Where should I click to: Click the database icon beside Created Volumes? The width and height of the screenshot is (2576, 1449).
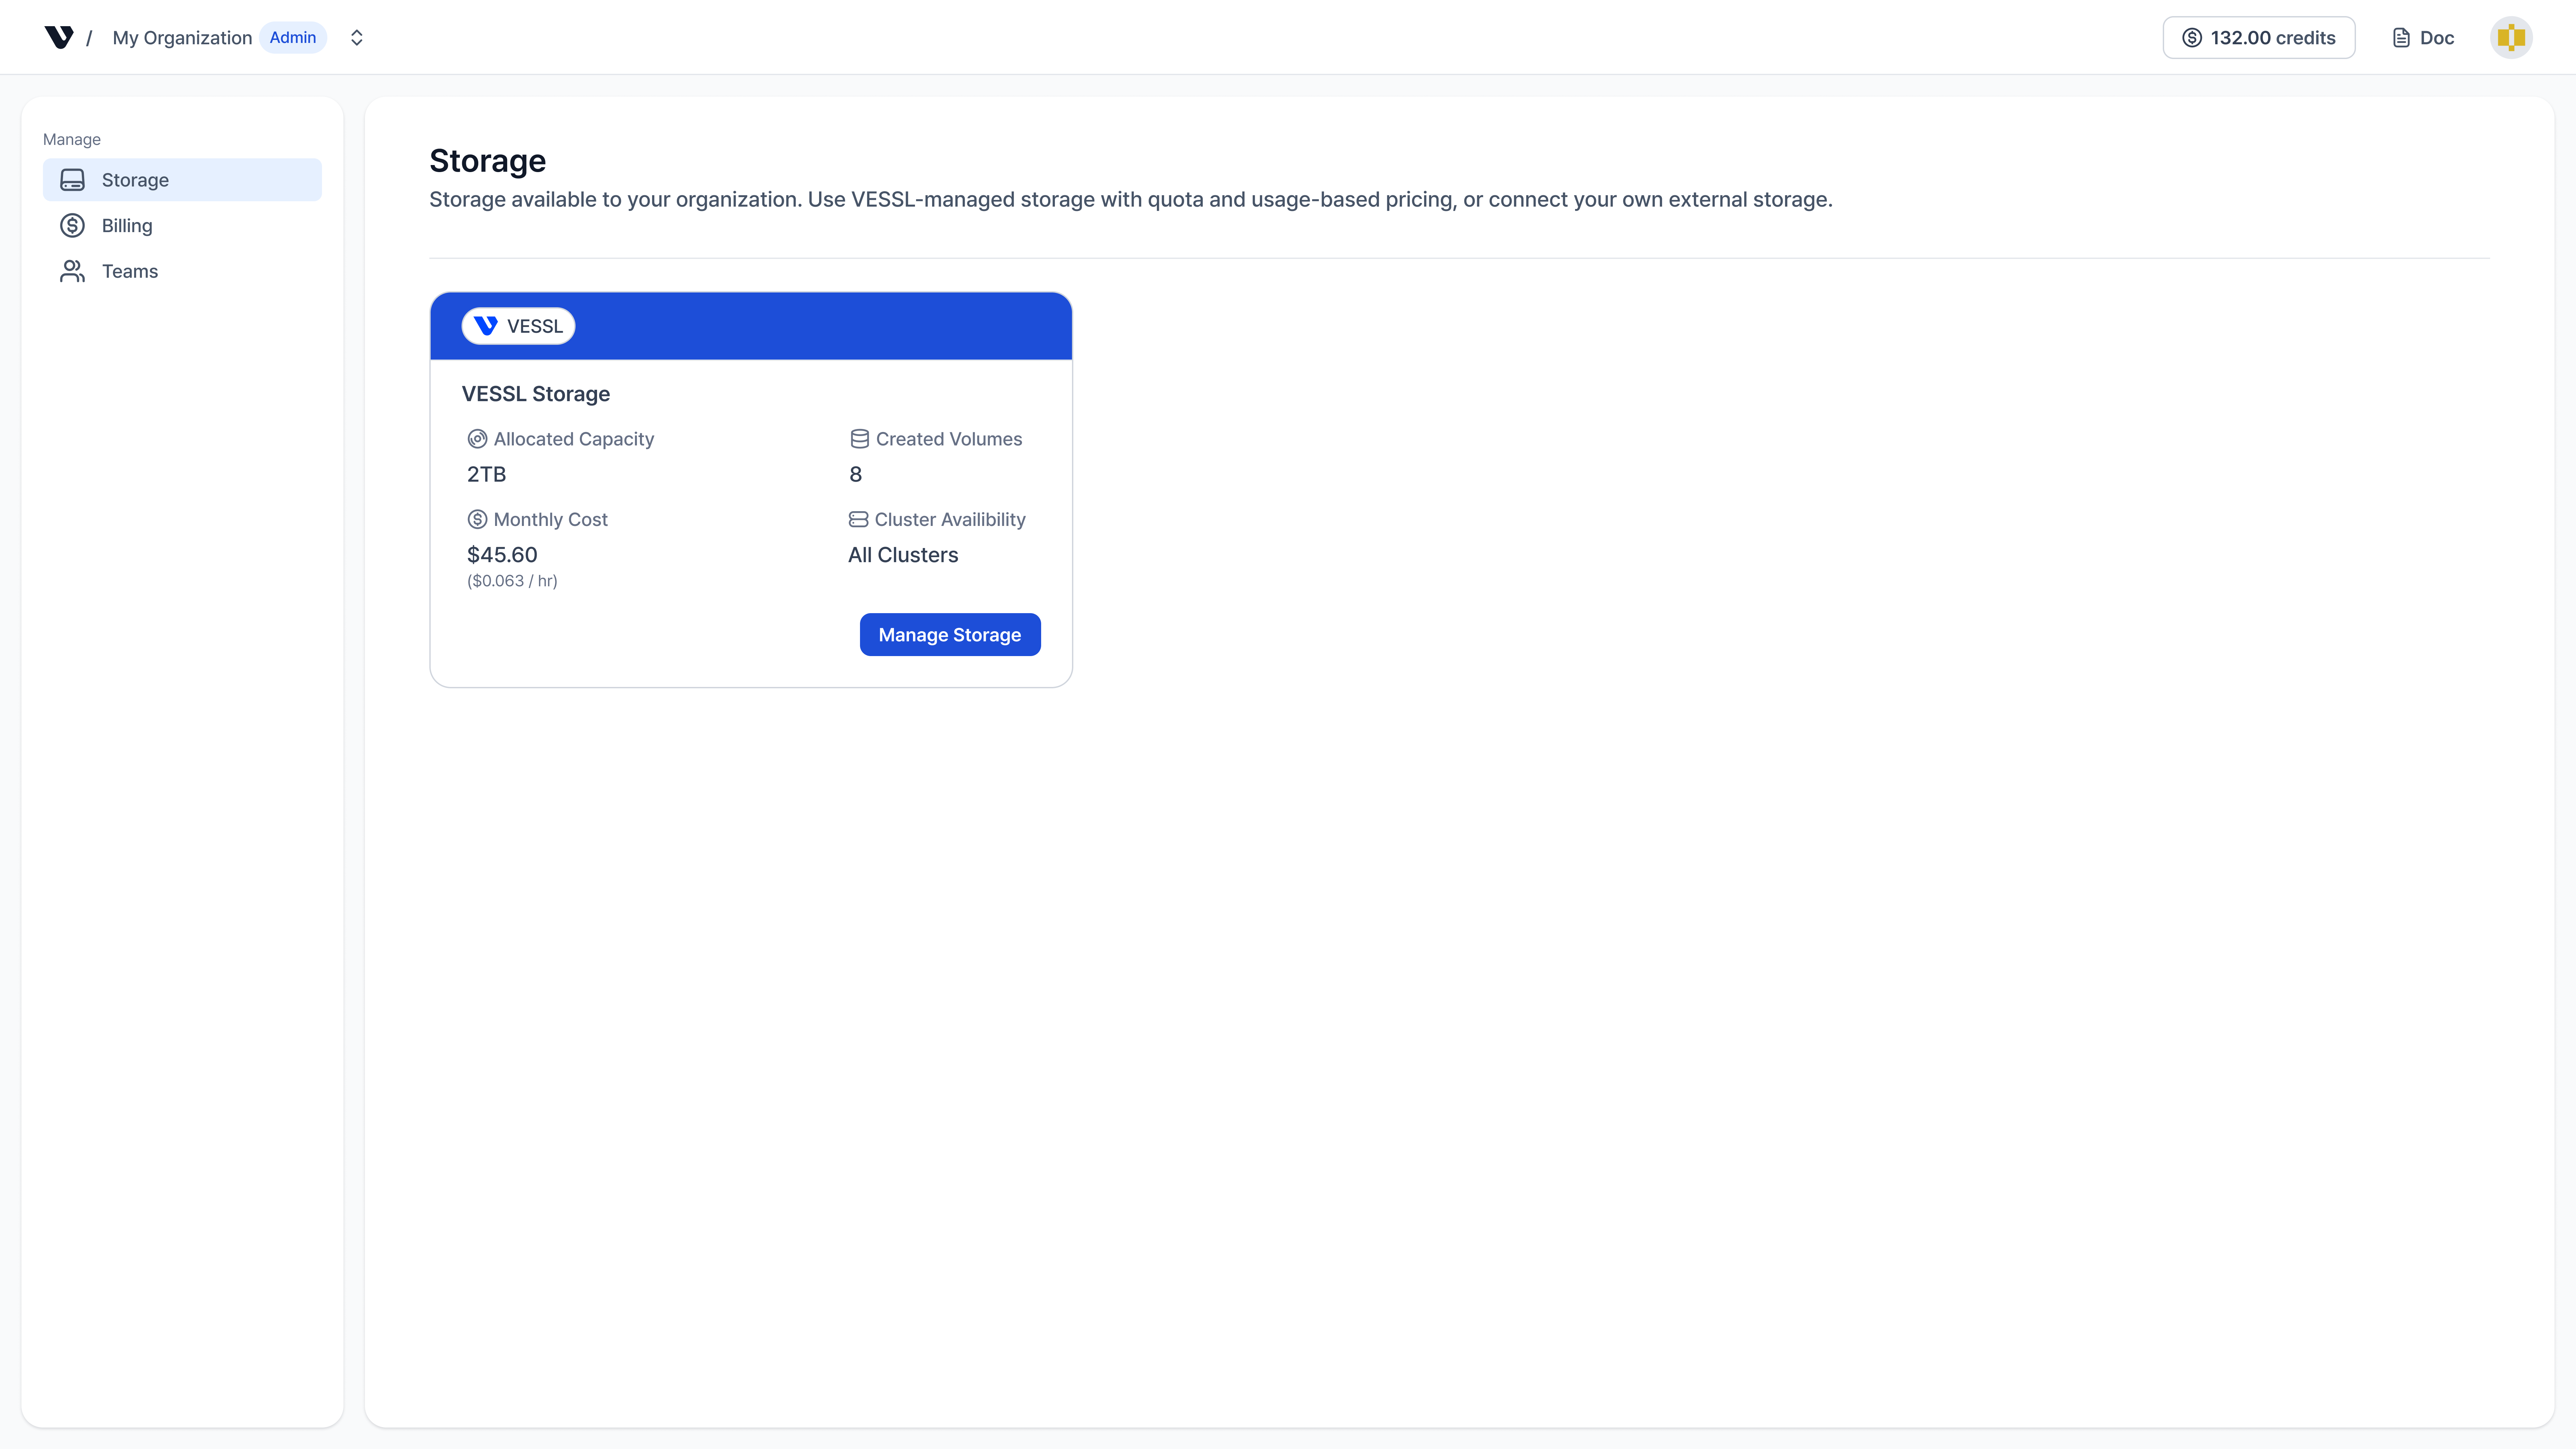point(858,438)
